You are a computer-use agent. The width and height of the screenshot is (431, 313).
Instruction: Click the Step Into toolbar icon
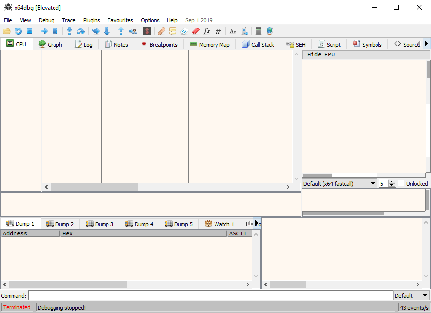[69, 31]
